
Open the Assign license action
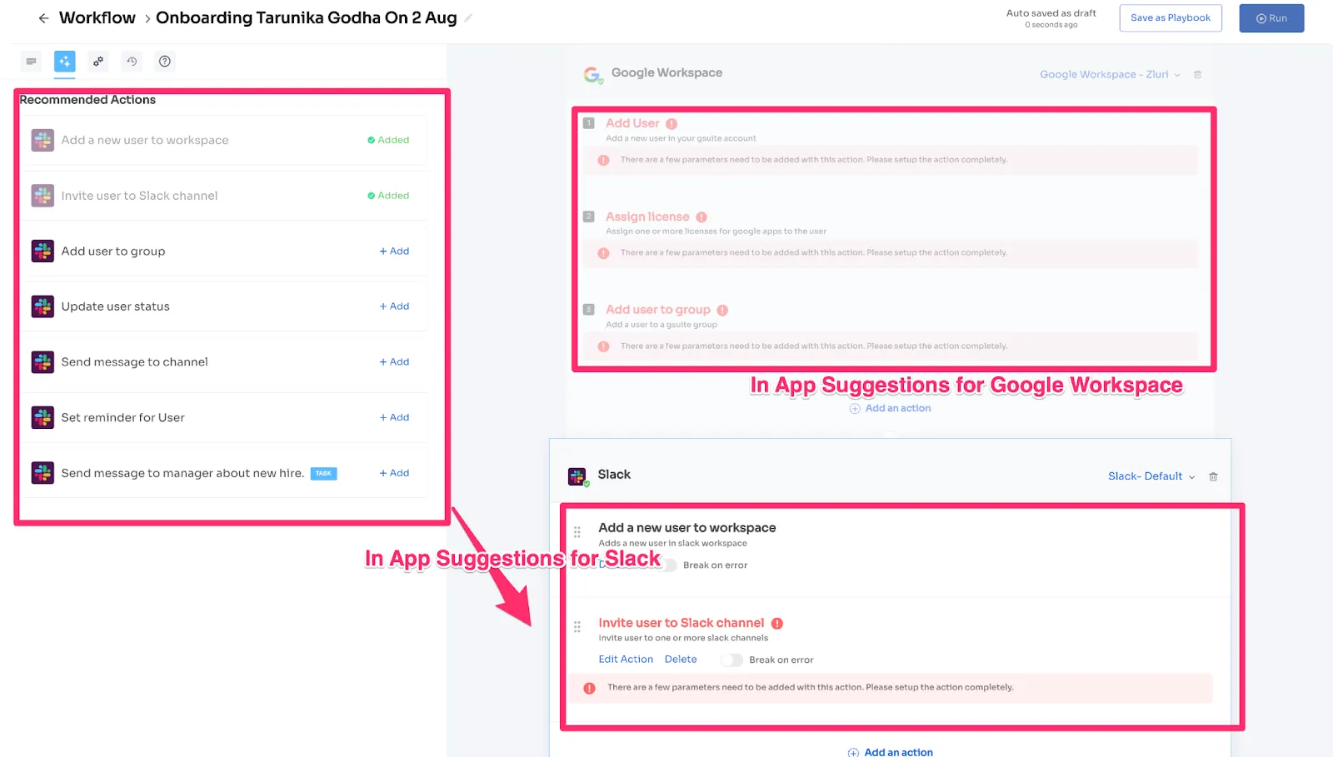tap(647, 217)
